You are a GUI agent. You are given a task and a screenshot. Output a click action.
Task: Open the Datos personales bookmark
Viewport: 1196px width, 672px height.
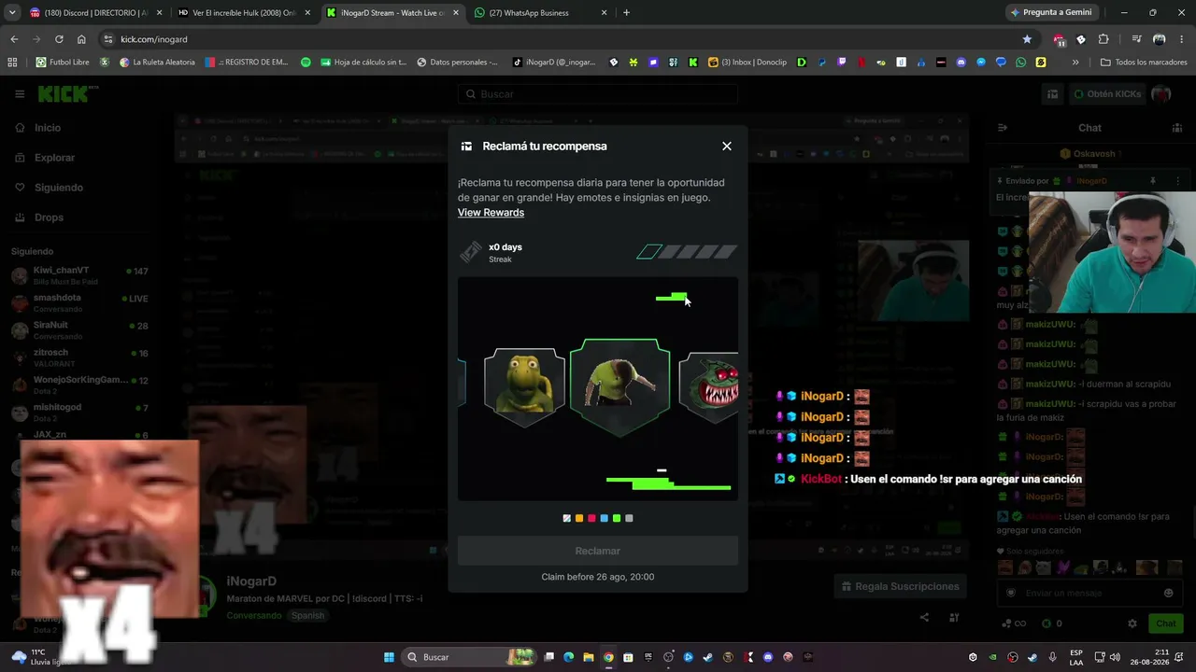click(x=458, y=63)
